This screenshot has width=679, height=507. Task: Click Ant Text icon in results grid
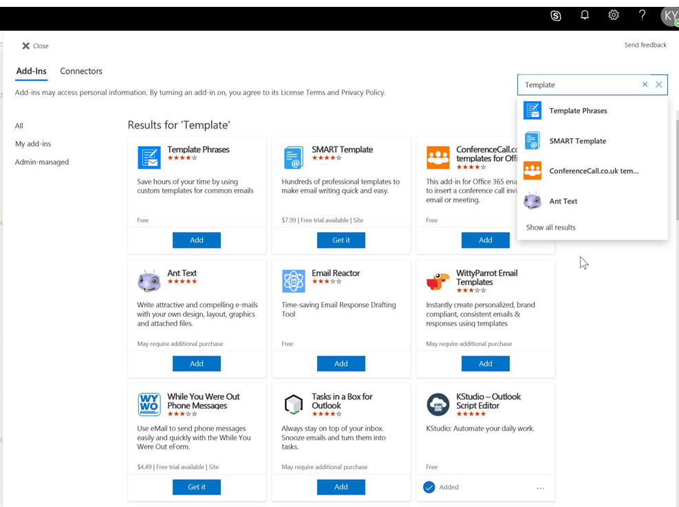point(149,281)
